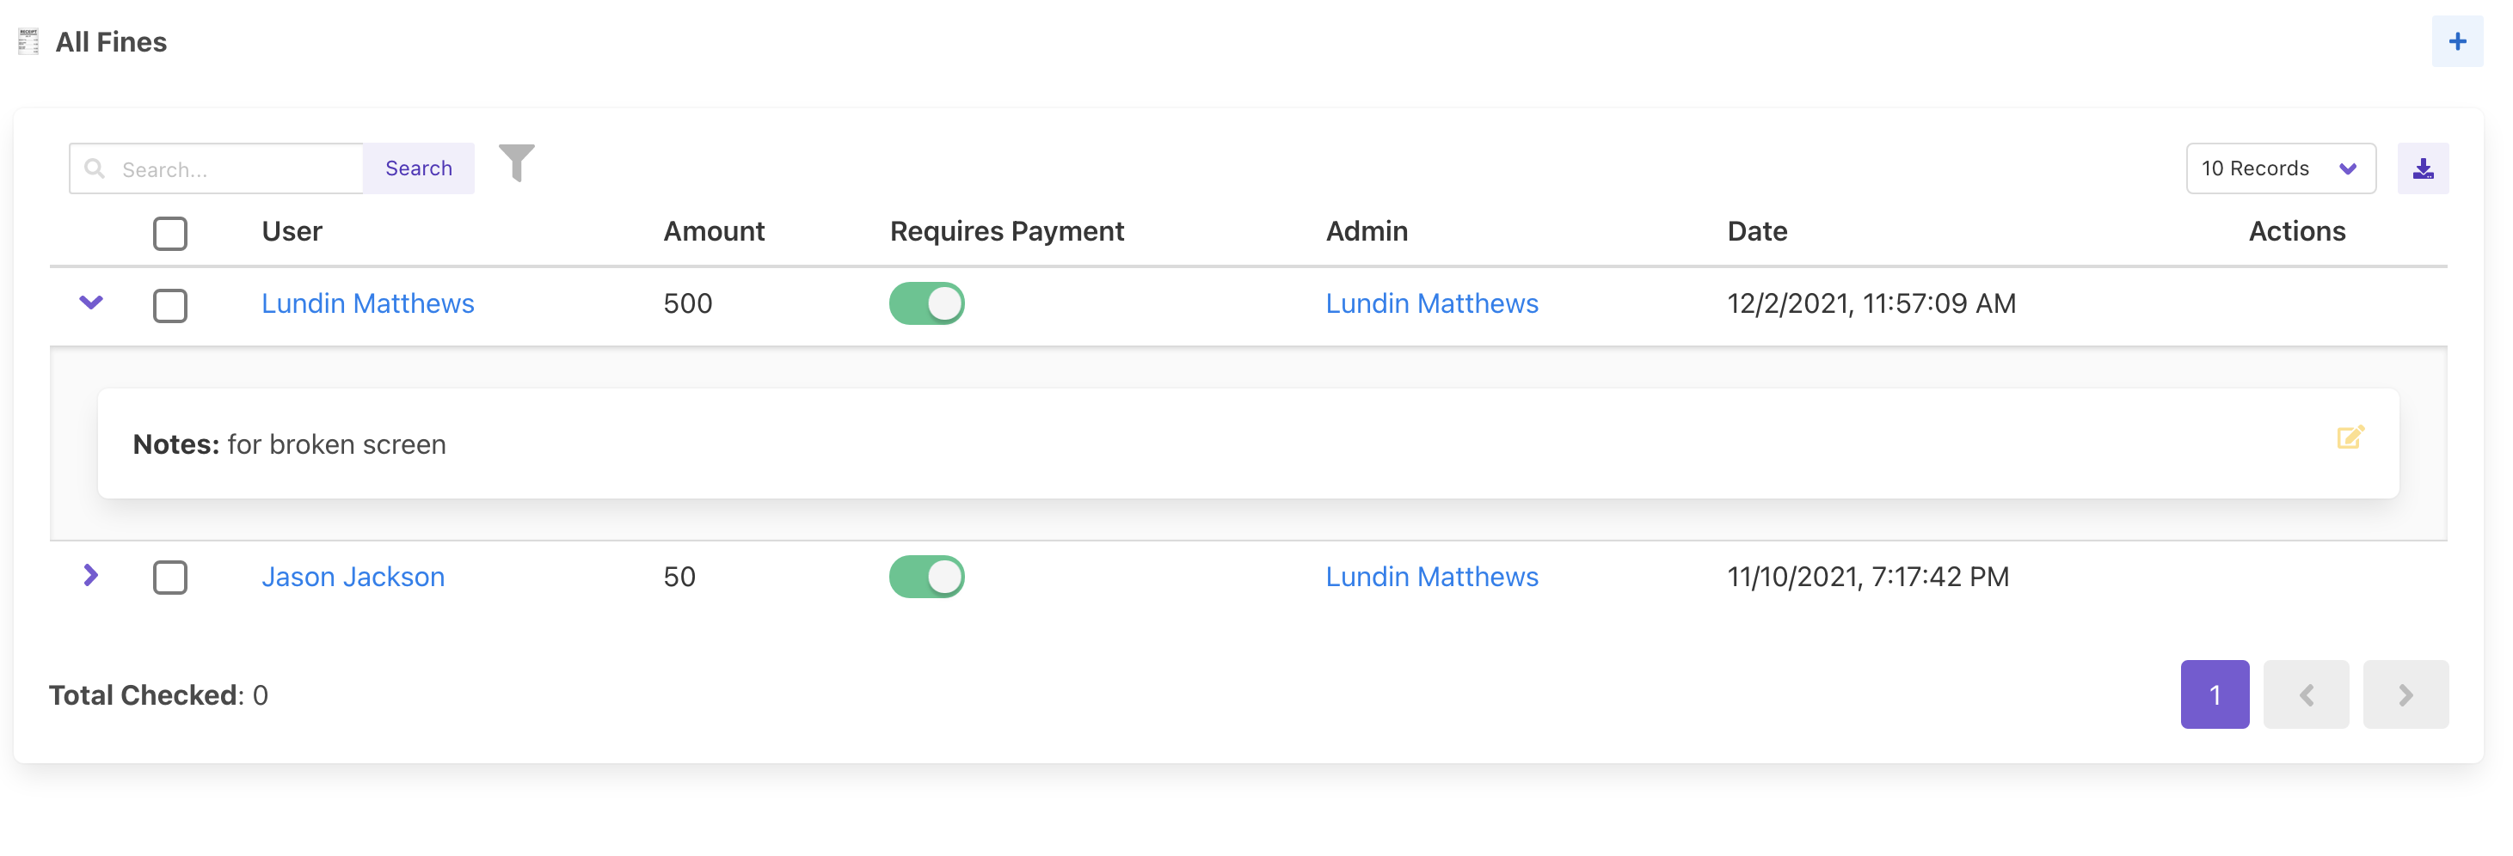Collapse the Lundin Matthews fine row
Screen dimensions: 2513x856
tap(90, 303)
